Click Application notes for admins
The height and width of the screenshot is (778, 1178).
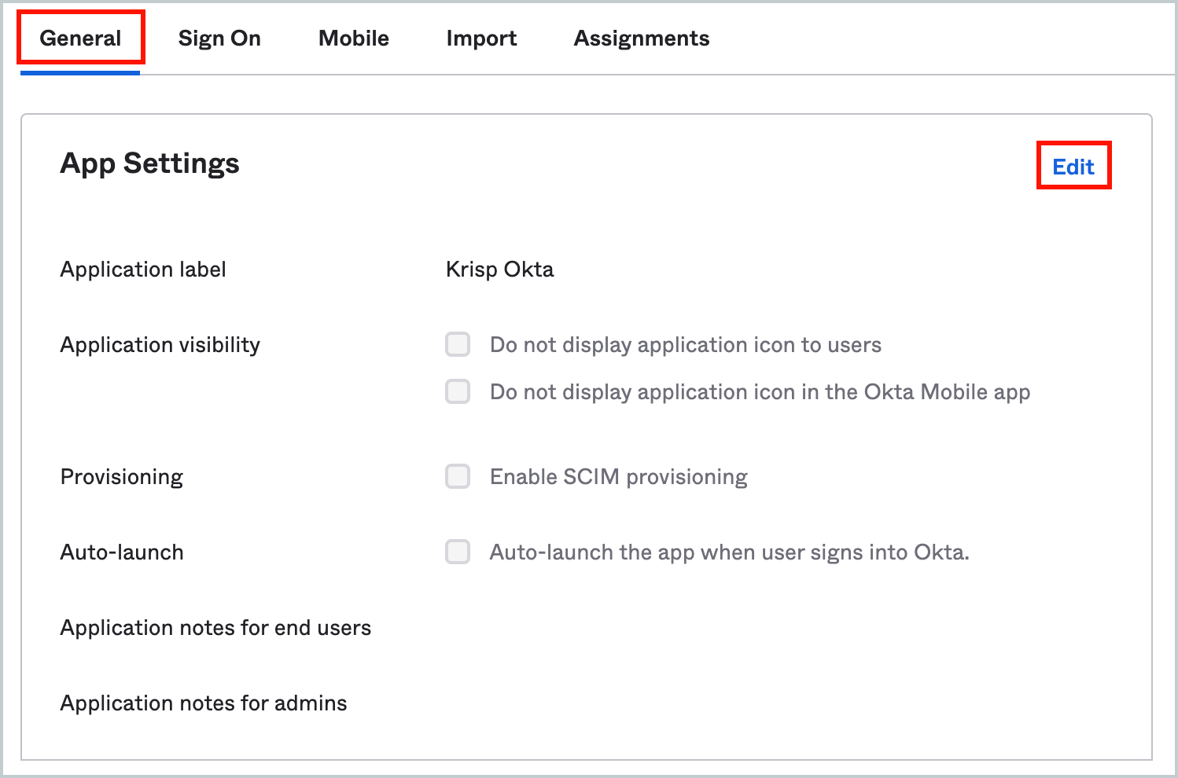pyautogui.click(x=204, y=703)
